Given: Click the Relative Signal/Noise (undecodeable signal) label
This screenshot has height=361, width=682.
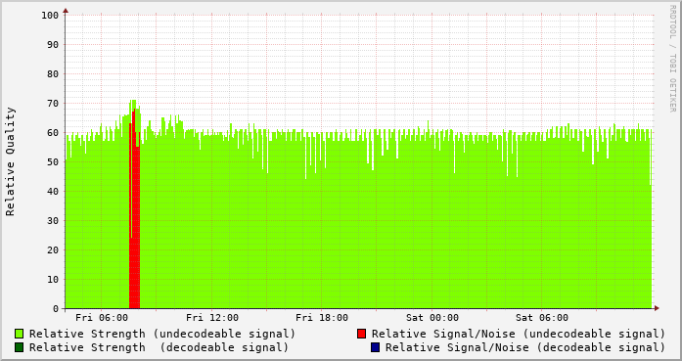Looking at the screenshot, I should (x=519, y=334).
